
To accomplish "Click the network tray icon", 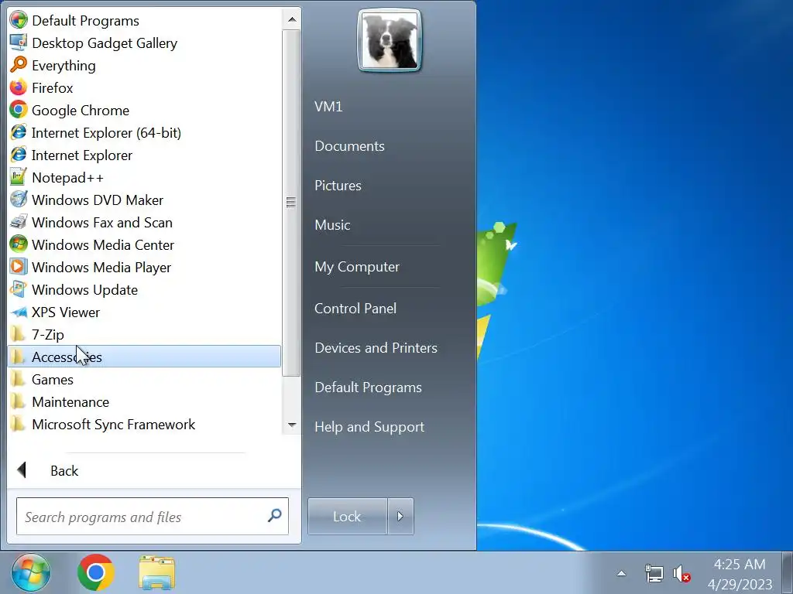I will click(654, 574).
